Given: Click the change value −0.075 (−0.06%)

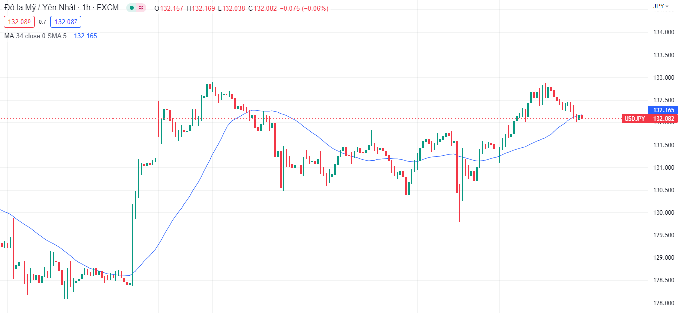Looking at the screenshot, I should pos(304,8).
